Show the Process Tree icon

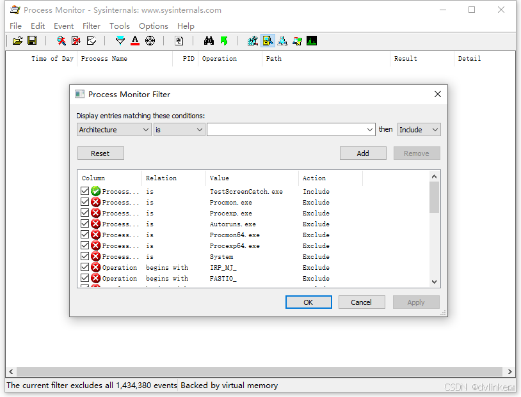coord(179,41)
